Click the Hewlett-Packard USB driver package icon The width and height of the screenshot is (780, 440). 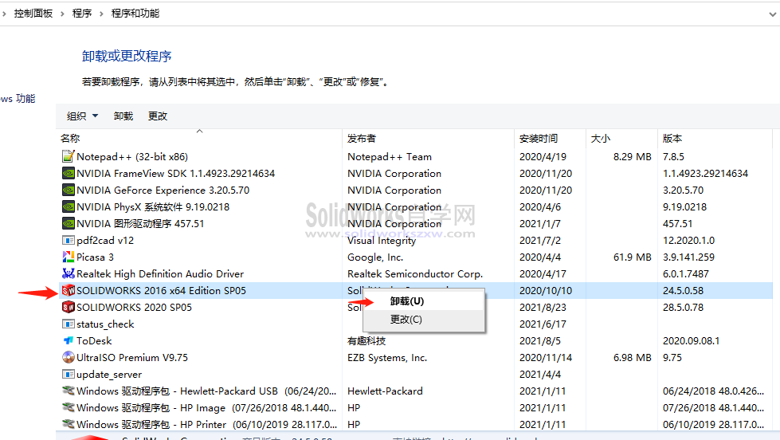[x=69, y=391]
